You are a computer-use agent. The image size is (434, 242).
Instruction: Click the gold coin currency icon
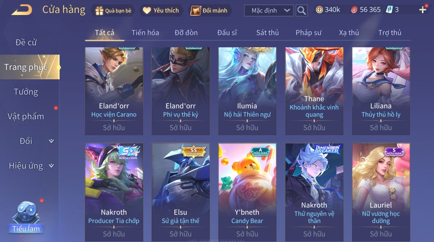(319, 10)
